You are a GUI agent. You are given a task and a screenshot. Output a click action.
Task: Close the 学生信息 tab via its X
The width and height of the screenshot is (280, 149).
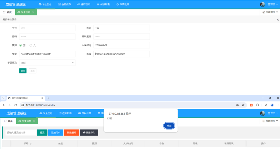click(33, 12)
